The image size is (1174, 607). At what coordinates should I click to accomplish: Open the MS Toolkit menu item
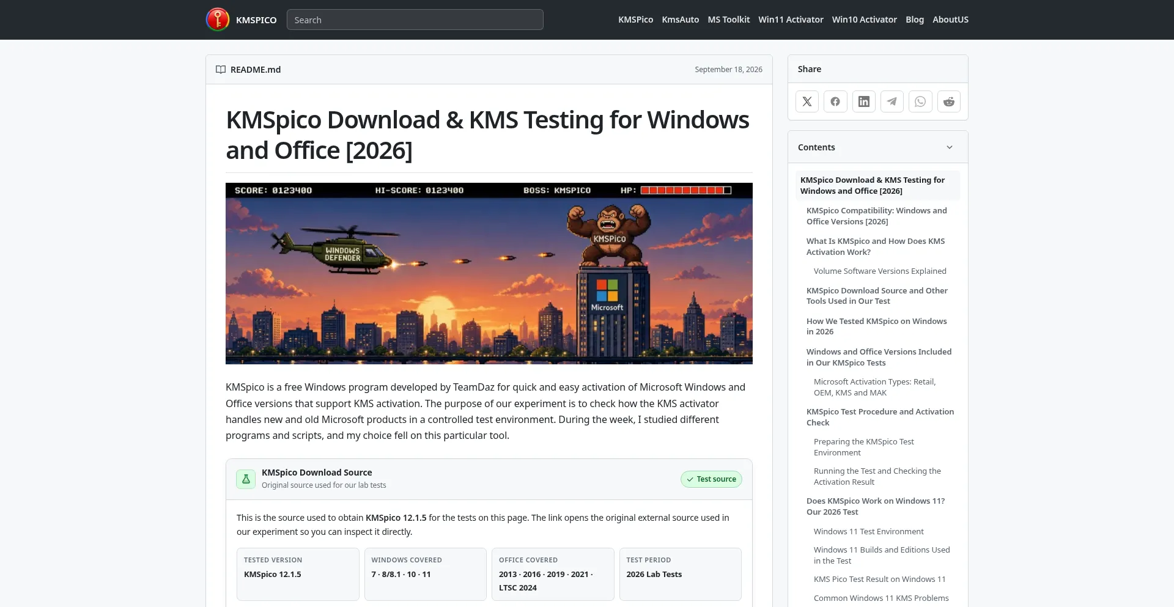click(728, 20)
